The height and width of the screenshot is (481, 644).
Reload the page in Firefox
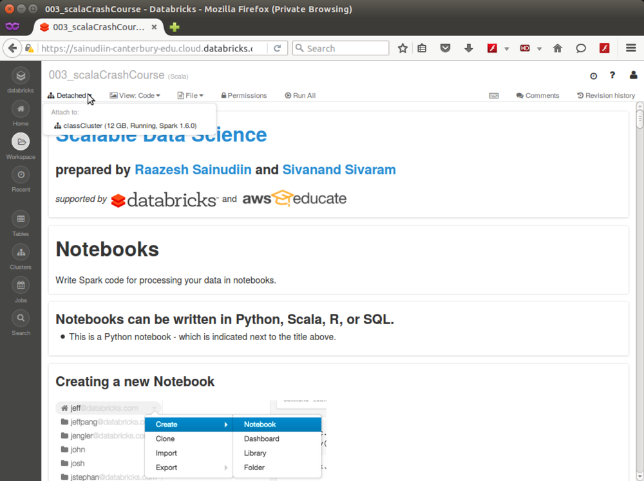click(x=277, y=48)
